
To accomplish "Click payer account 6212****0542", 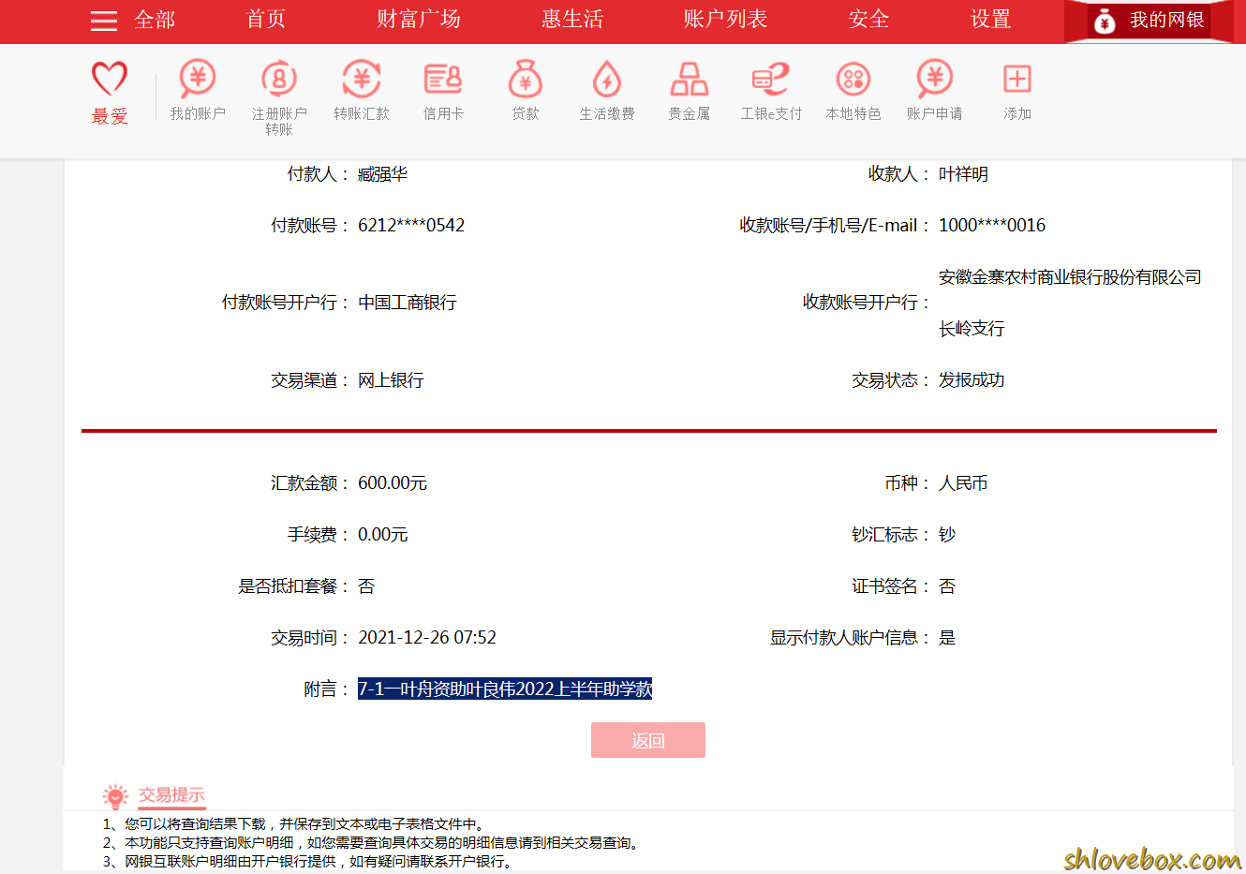I will (x=411, y=226).
